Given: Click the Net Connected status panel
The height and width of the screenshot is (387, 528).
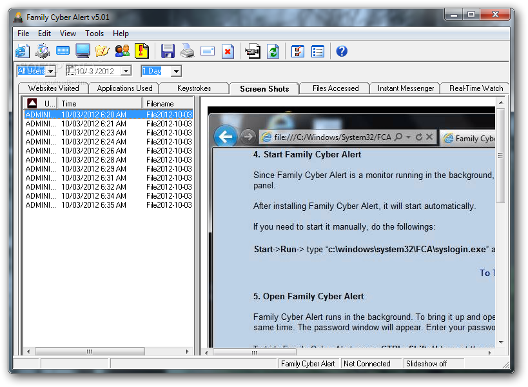Looking at the screenshot, I should coord(372,364).
